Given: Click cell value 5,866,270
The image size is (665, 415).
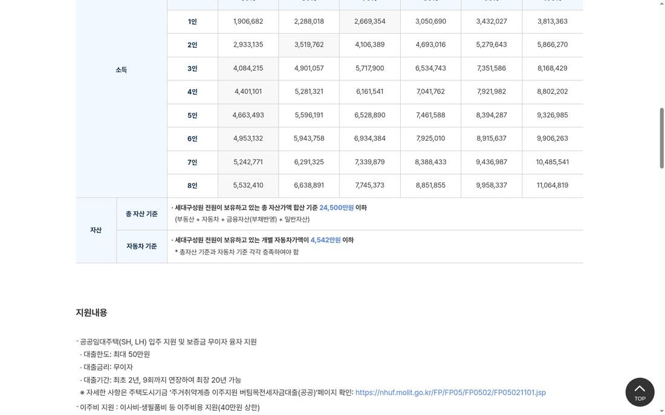Looking at the screenshot, I should tap(552, 45).
